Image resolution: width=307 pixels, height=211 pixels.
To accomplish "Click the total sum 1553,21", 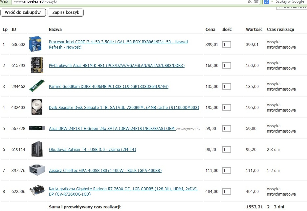I will (254, 207).
